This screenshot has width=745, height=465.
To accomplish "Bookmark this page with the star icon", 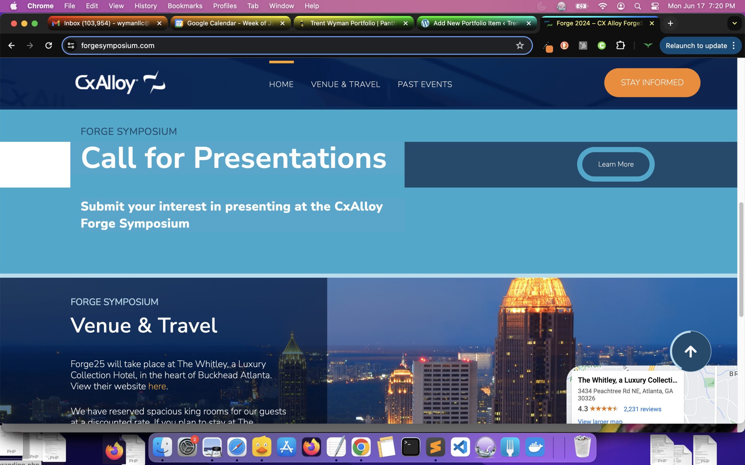I will pyautogui.click(x=520, y=46).
